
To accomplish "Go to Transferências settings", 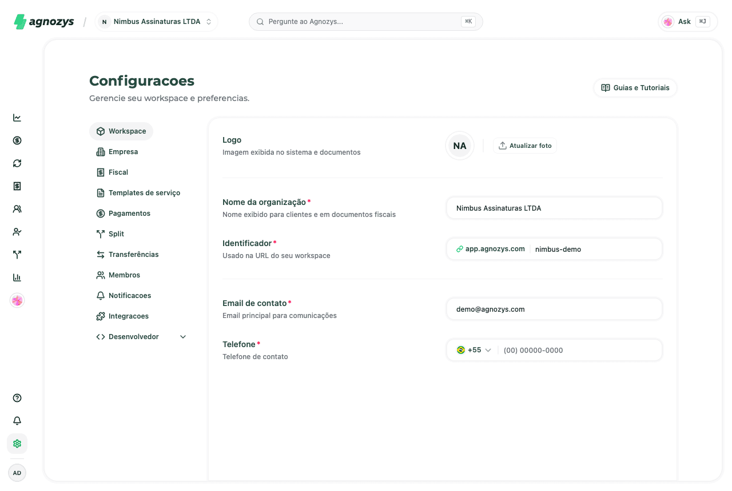I will click(128, 255).
